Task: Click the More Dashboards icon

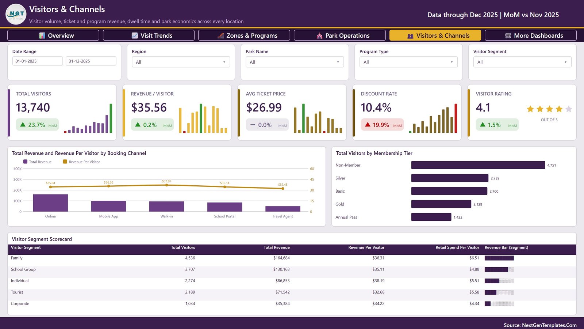Action: coord(508,35)
